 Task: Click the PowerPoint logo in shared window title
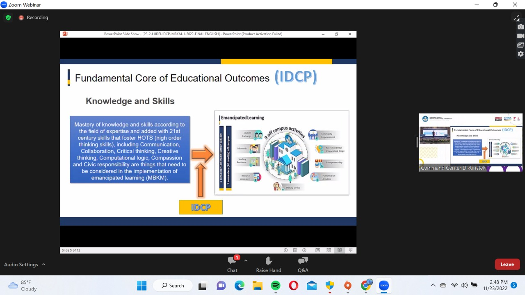(x=65, y=34)
